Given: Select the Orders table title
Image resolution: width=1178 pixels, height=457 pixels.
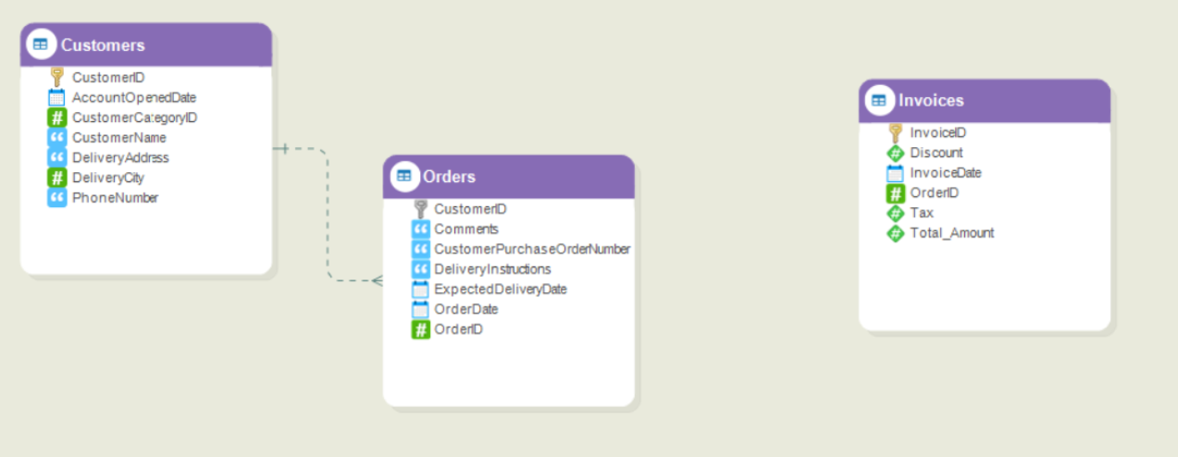Looking at the screenshot, I should pyautogui.click(x=449, y=177).
